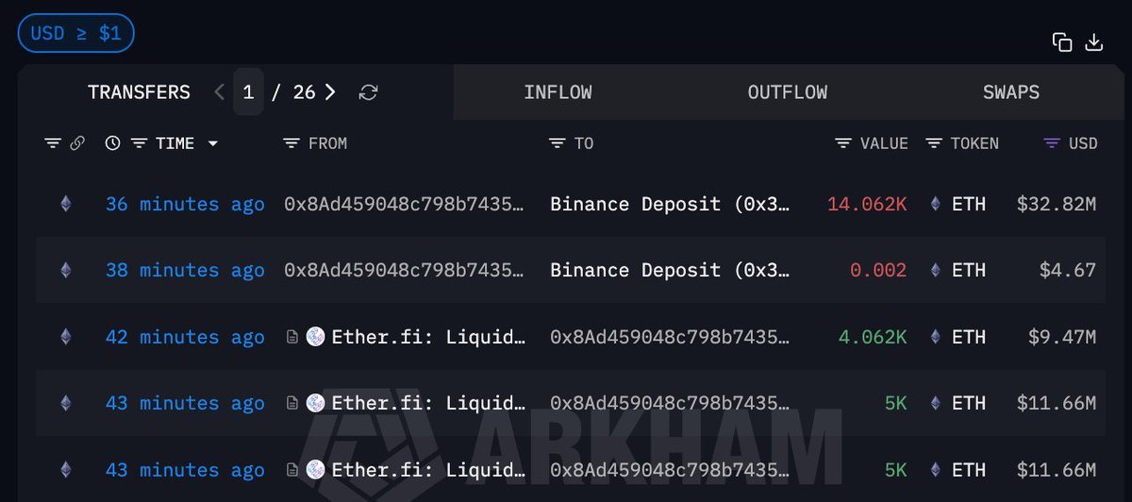Switch to the INFLOW tab
The height and width of the screenshot is (502, 1132).
[x=558, y=92]
